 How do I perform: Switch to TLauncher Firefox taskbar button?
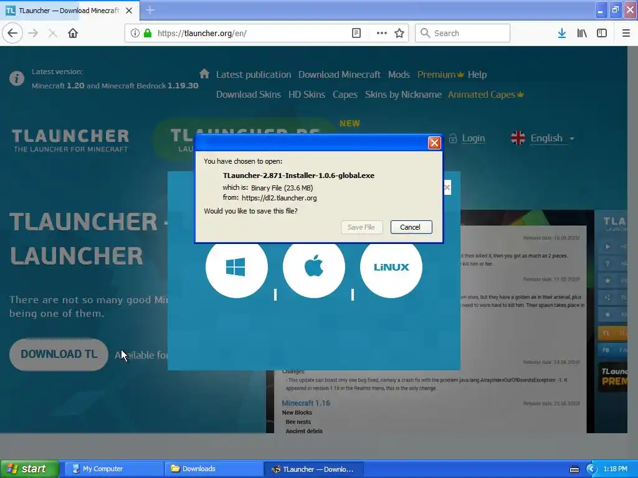(314, 469)
